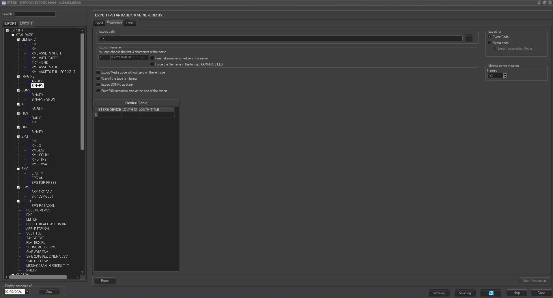Collapse the EPG tree branch
Screen dimensions: 553x298
coord(18,136)
